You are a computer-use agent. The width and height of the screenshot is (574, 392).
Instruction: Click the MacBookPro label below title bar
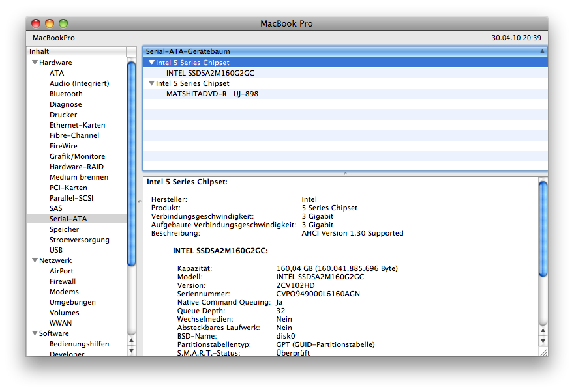click(x=53, y=38)
